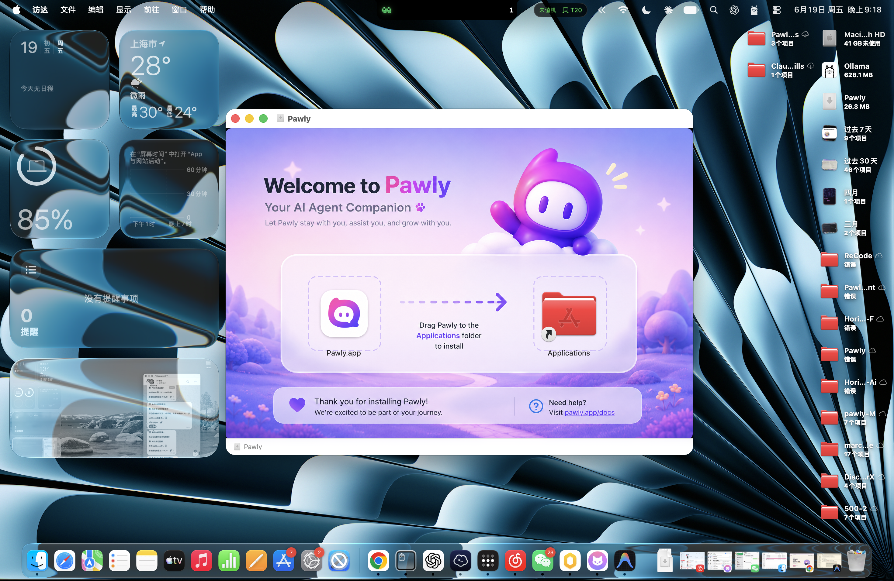Click the question mark help icon
894x581 pixels.
[536, 407]
